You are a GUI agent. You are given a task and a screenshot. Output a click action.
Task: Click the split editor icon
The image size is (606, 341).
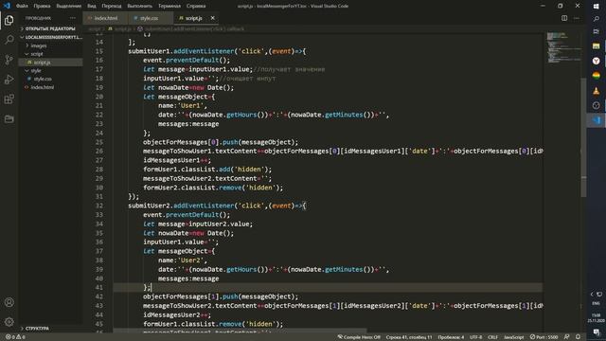pos(564,18)
